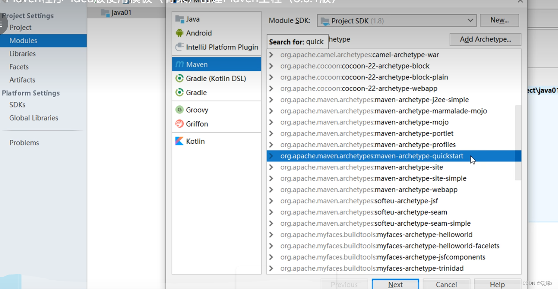Select maven-archetype-portlet row
The image size is (558, 289).
tap(394, 133)
